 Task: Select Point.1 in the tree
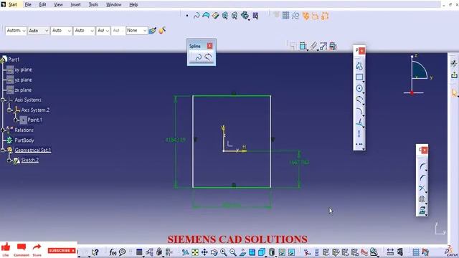[35, 120]
